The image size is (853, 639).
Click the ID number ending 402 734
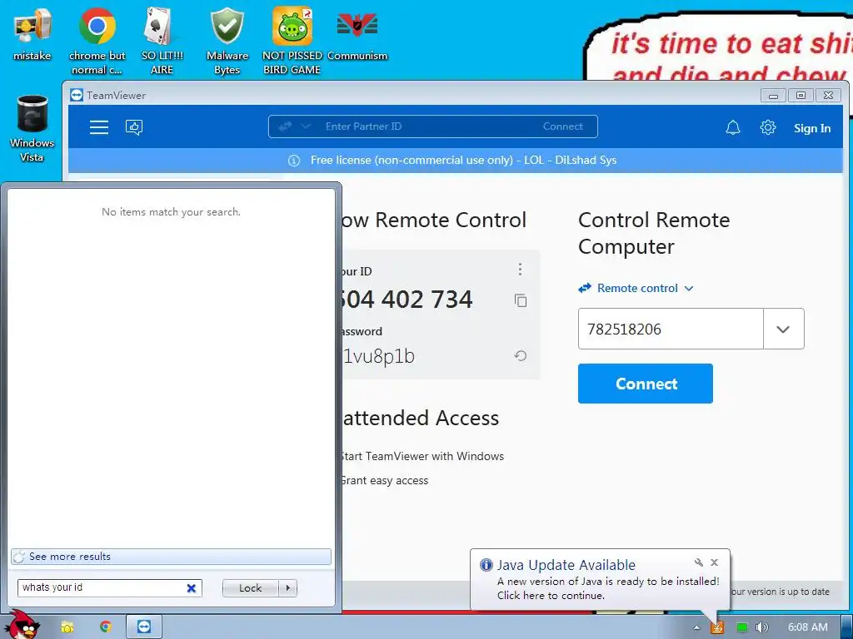[406, 300]
